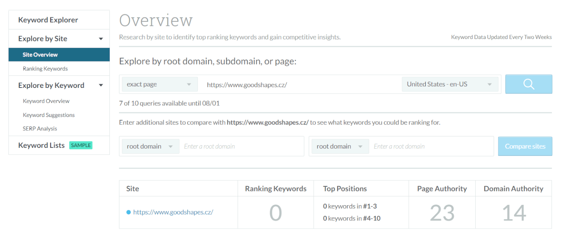Screen dimensions: 574x235
Task: Focus the first 'Enter a root domain' field
Action: (241, 146)
